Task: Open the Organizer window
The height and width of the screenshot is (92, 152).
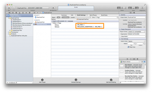Action: click(x=142, y=8)
